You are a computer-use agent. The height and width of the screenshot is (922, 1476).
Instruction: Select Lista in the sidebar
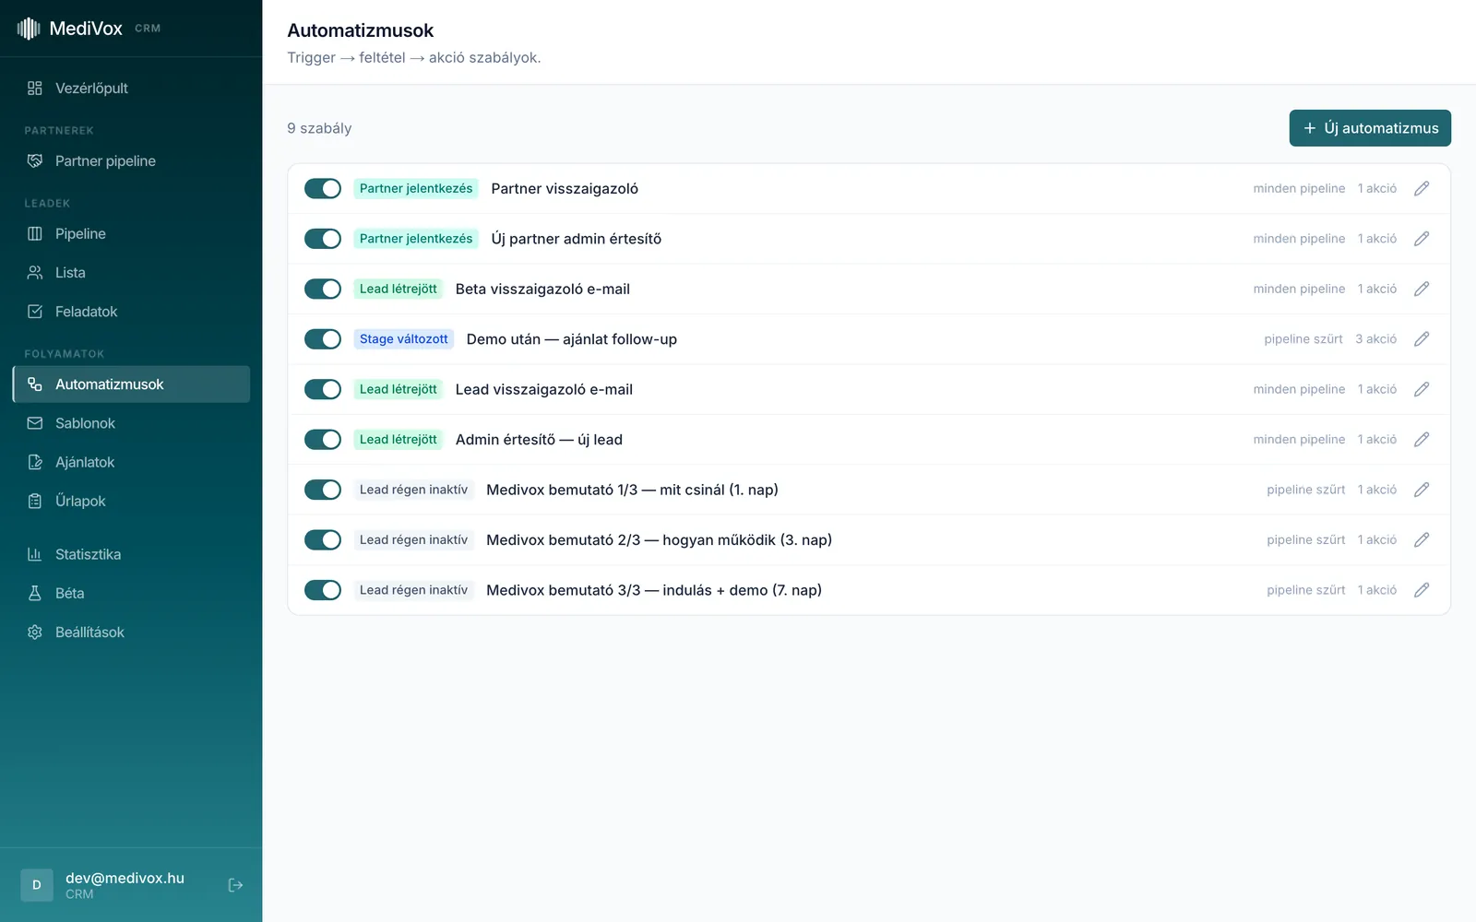point(131,273)
